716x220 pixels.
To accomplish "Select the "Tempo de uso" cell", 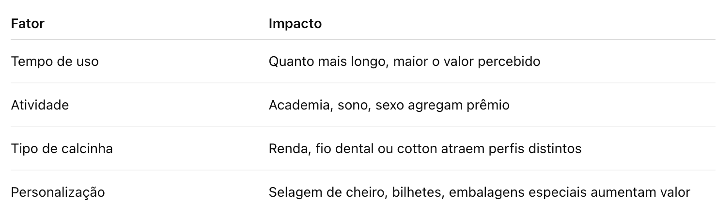I will (x=55, y=62).
